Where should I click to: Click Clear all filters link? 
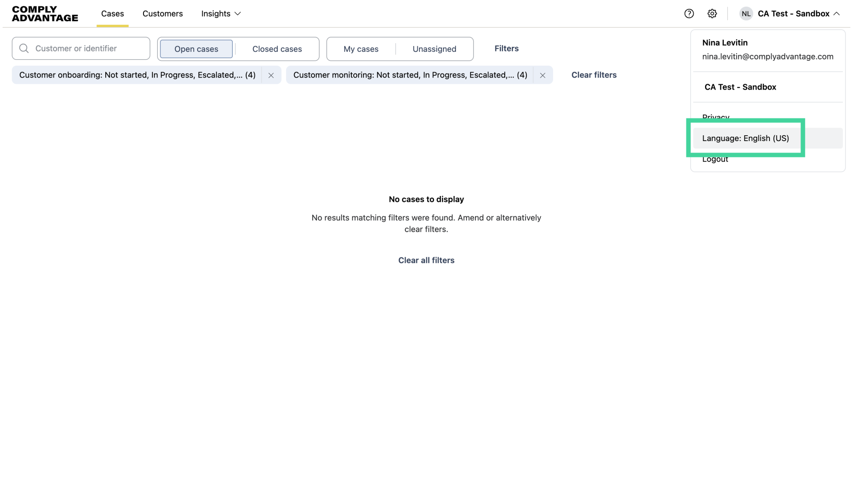426,260
